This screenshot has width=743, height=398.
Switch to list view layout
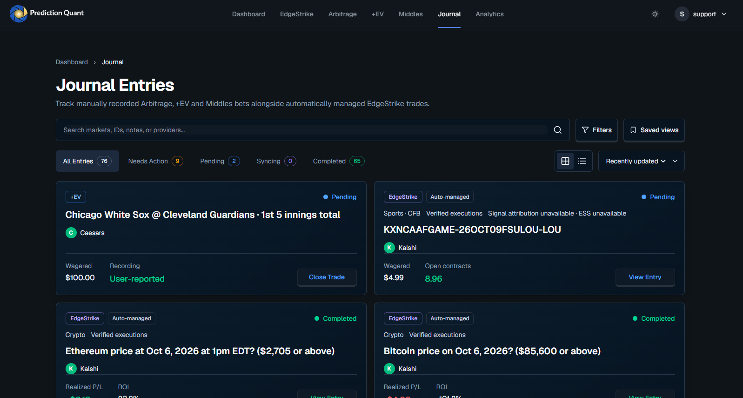[x=582, y=161]
